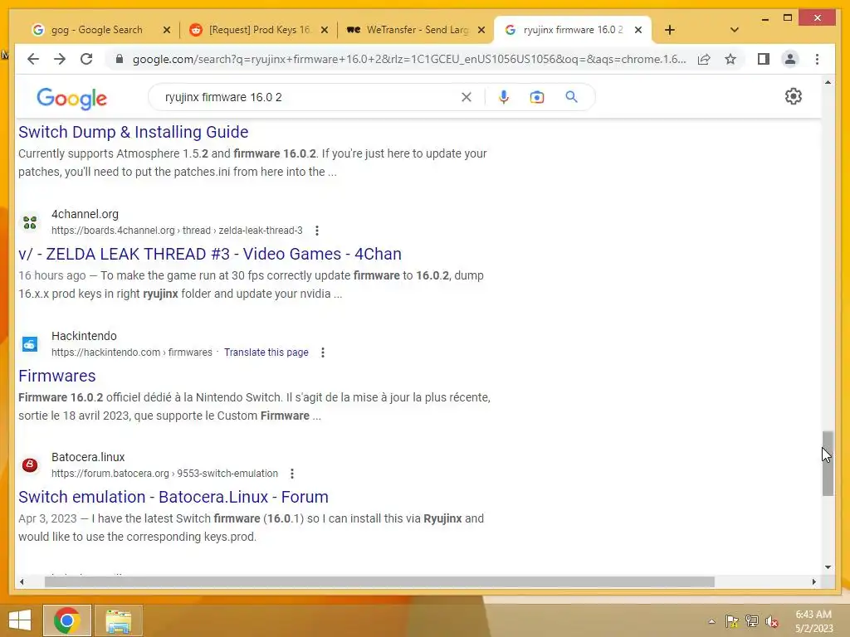Click the scroll right arrow

814,581
